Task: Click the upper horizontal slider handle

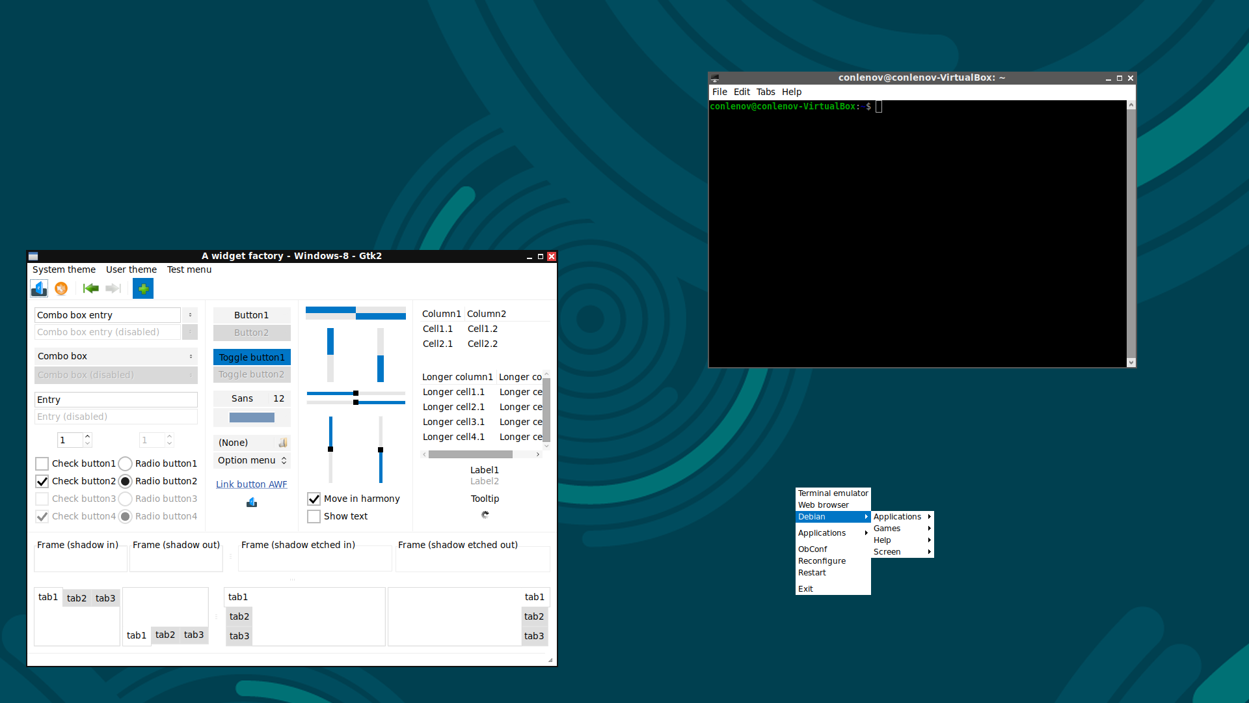Action: [x=356, y=393]
